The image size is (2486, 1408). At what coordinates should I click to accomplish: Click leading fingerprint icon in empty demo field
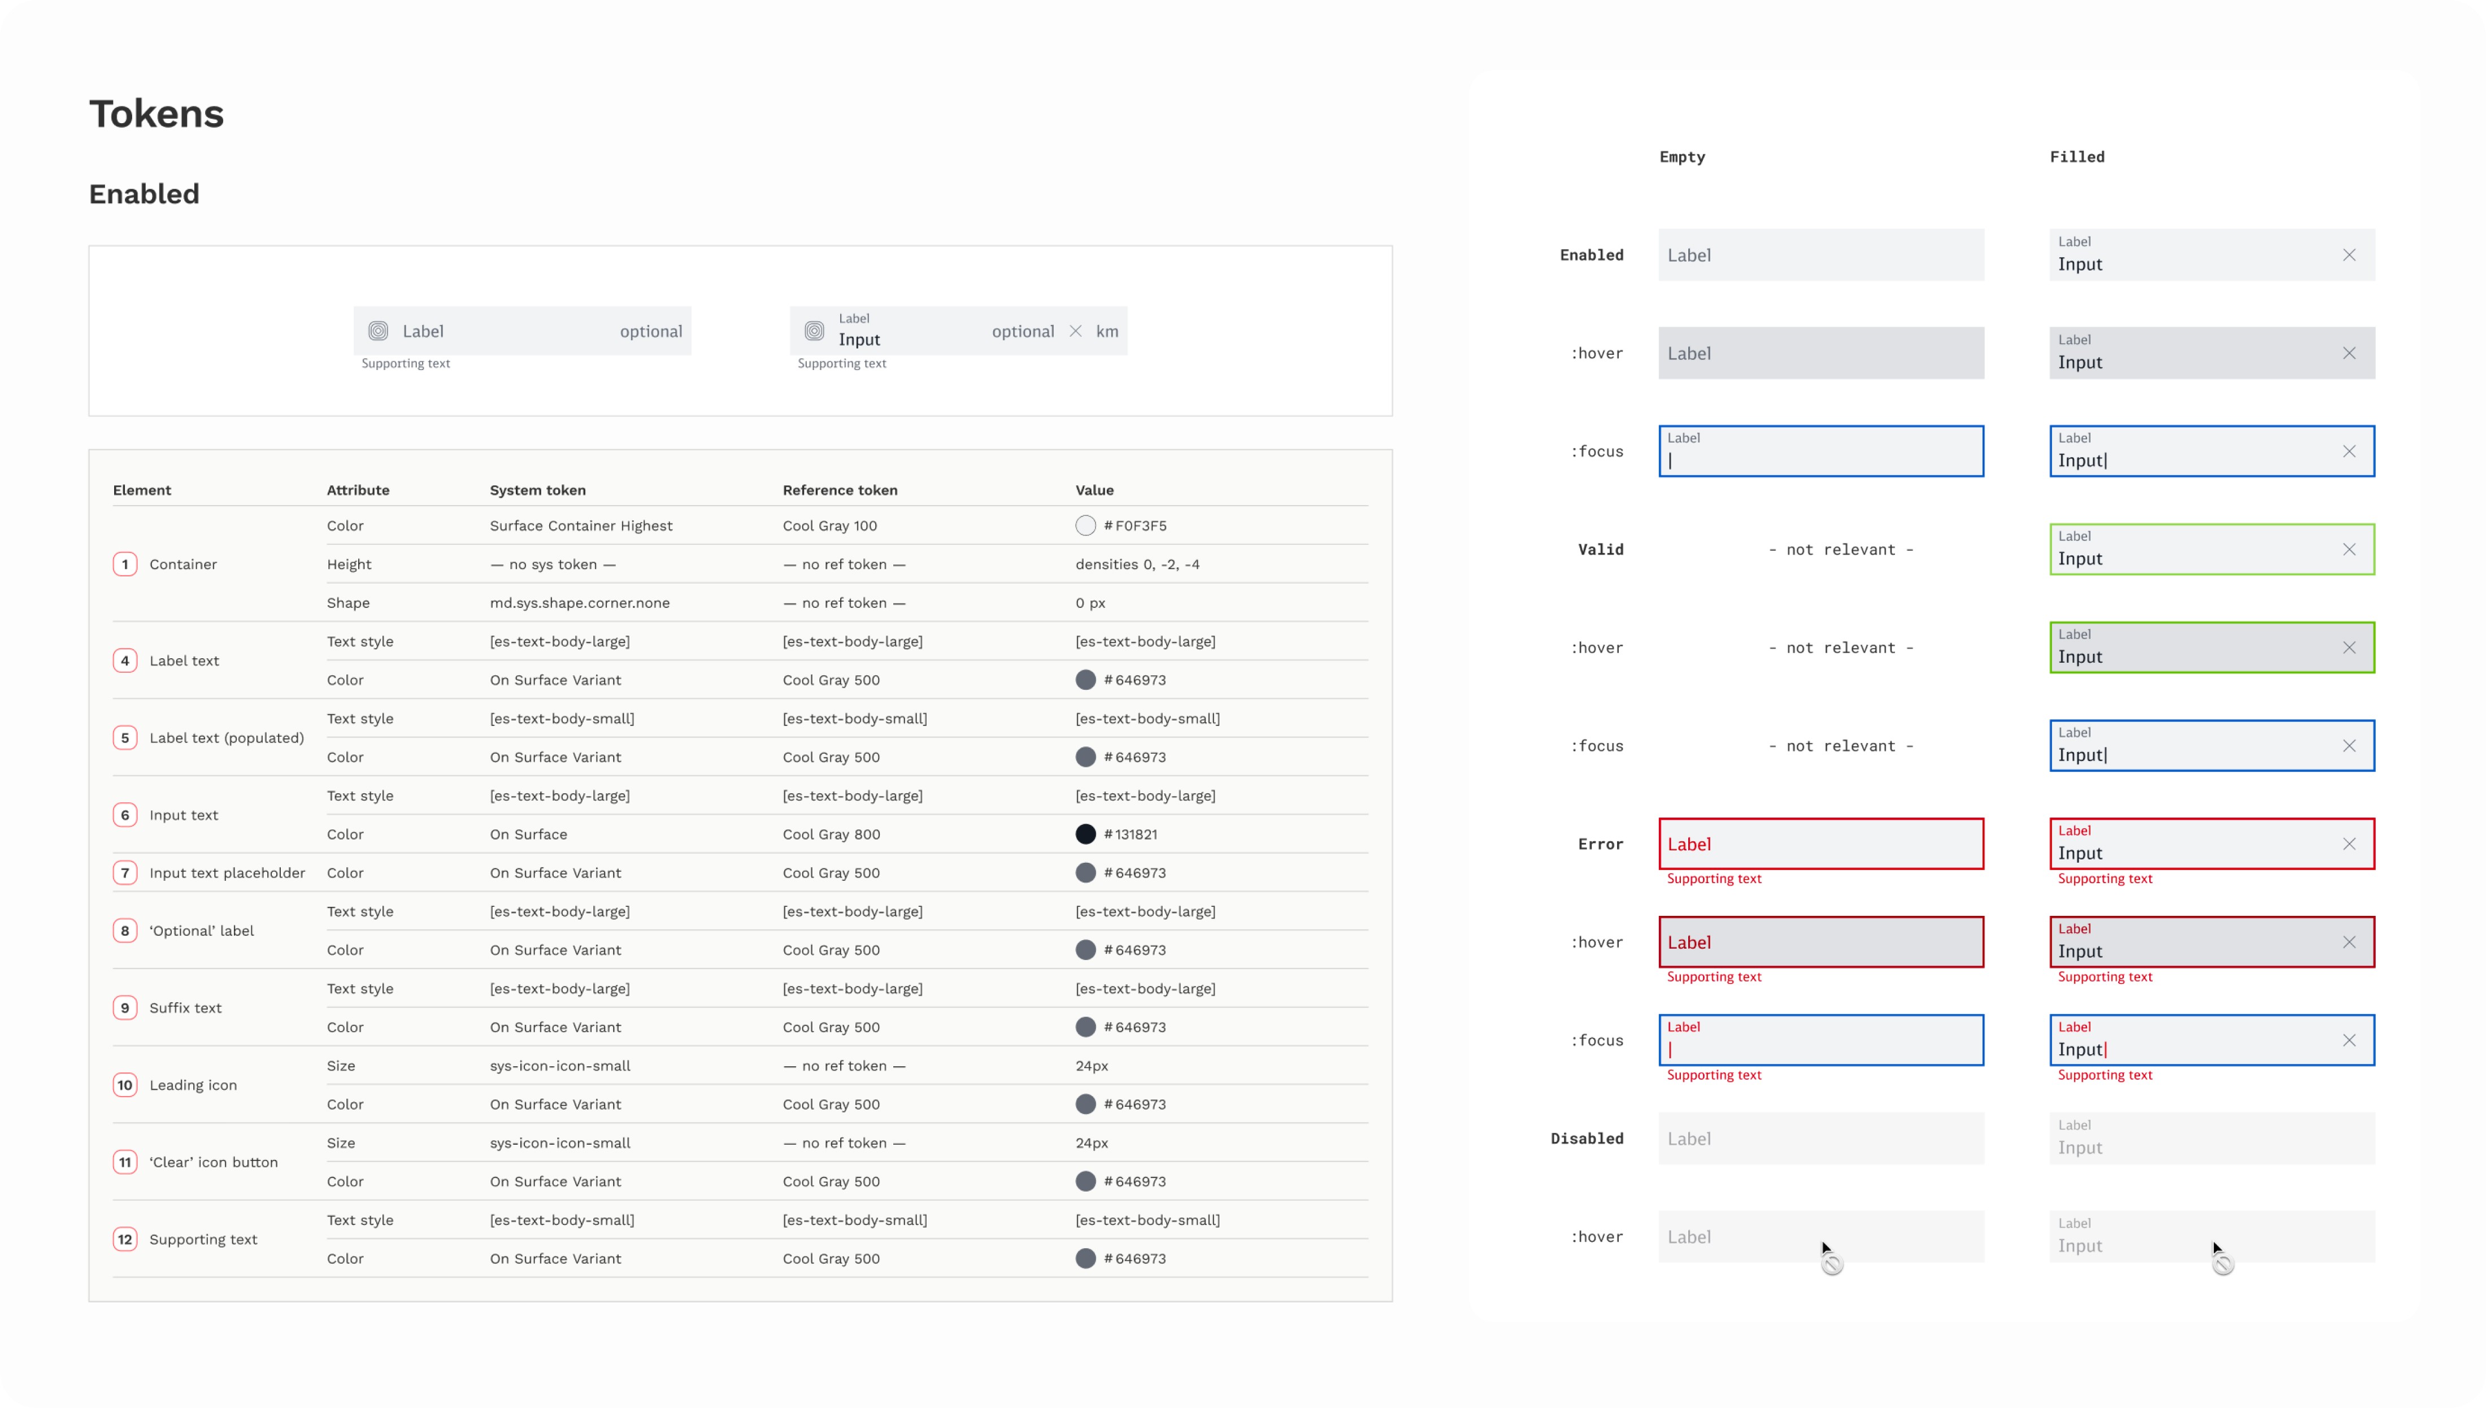point(378,332)
